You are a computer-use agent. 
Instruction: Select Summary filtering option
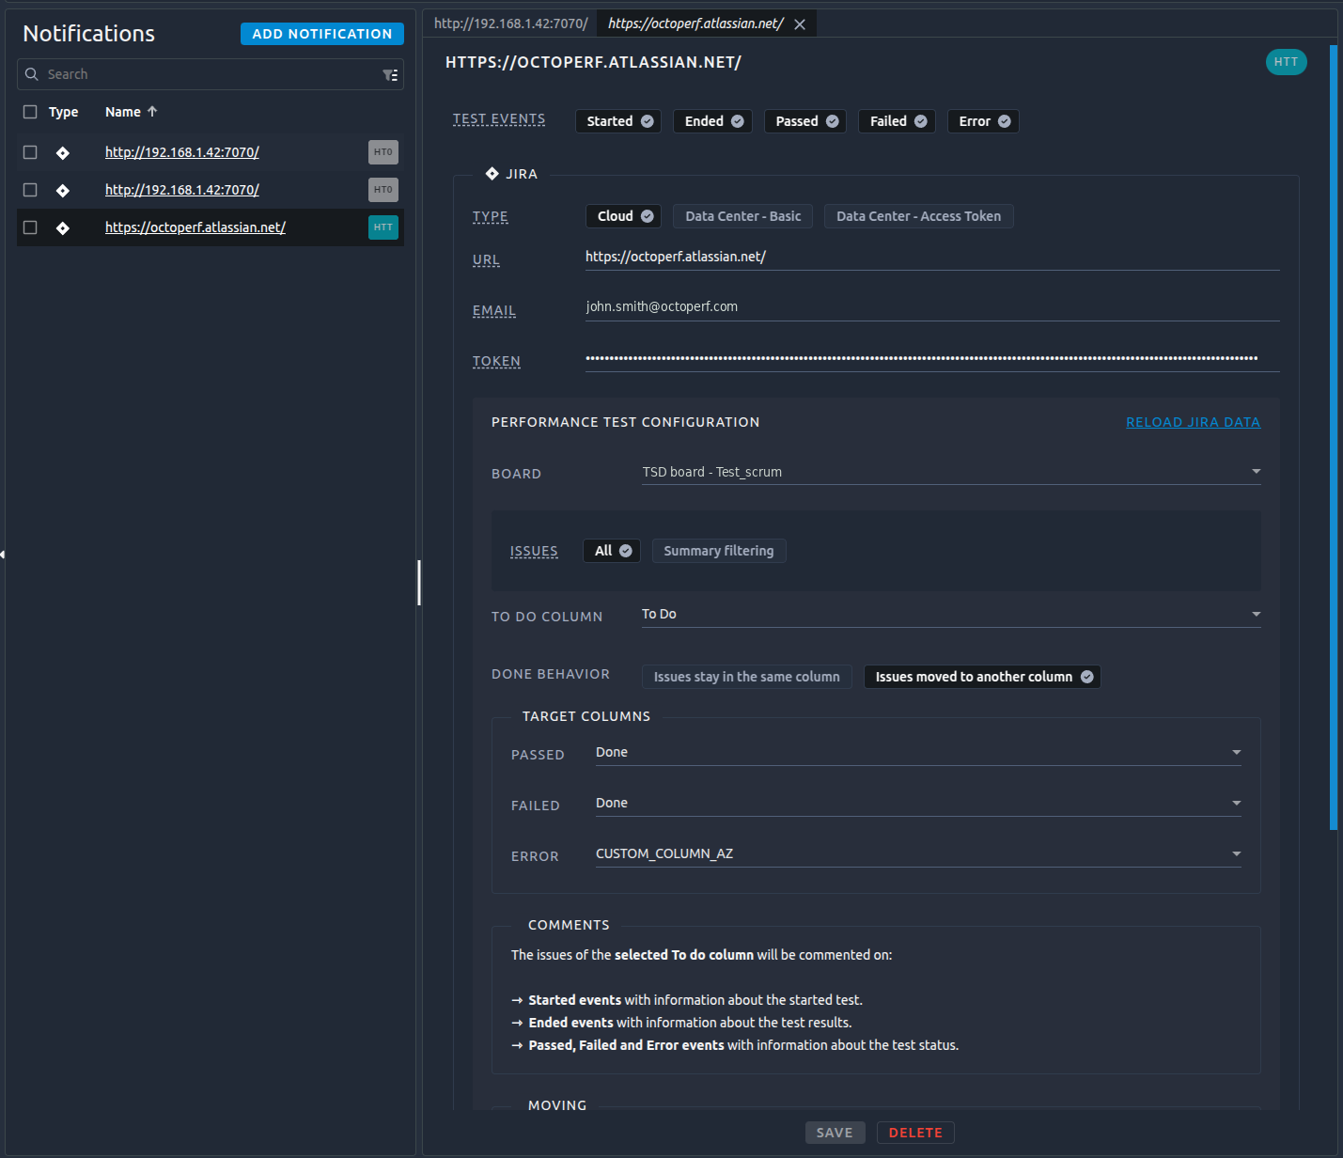pos(719,551)
